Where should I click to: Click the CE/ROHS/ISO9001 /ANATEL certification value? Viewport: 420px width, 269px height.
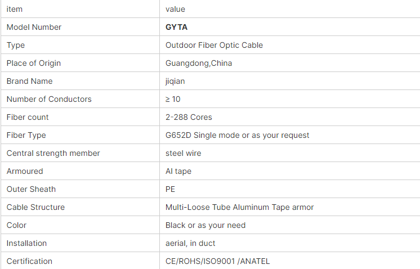click(x=217, y=261)
